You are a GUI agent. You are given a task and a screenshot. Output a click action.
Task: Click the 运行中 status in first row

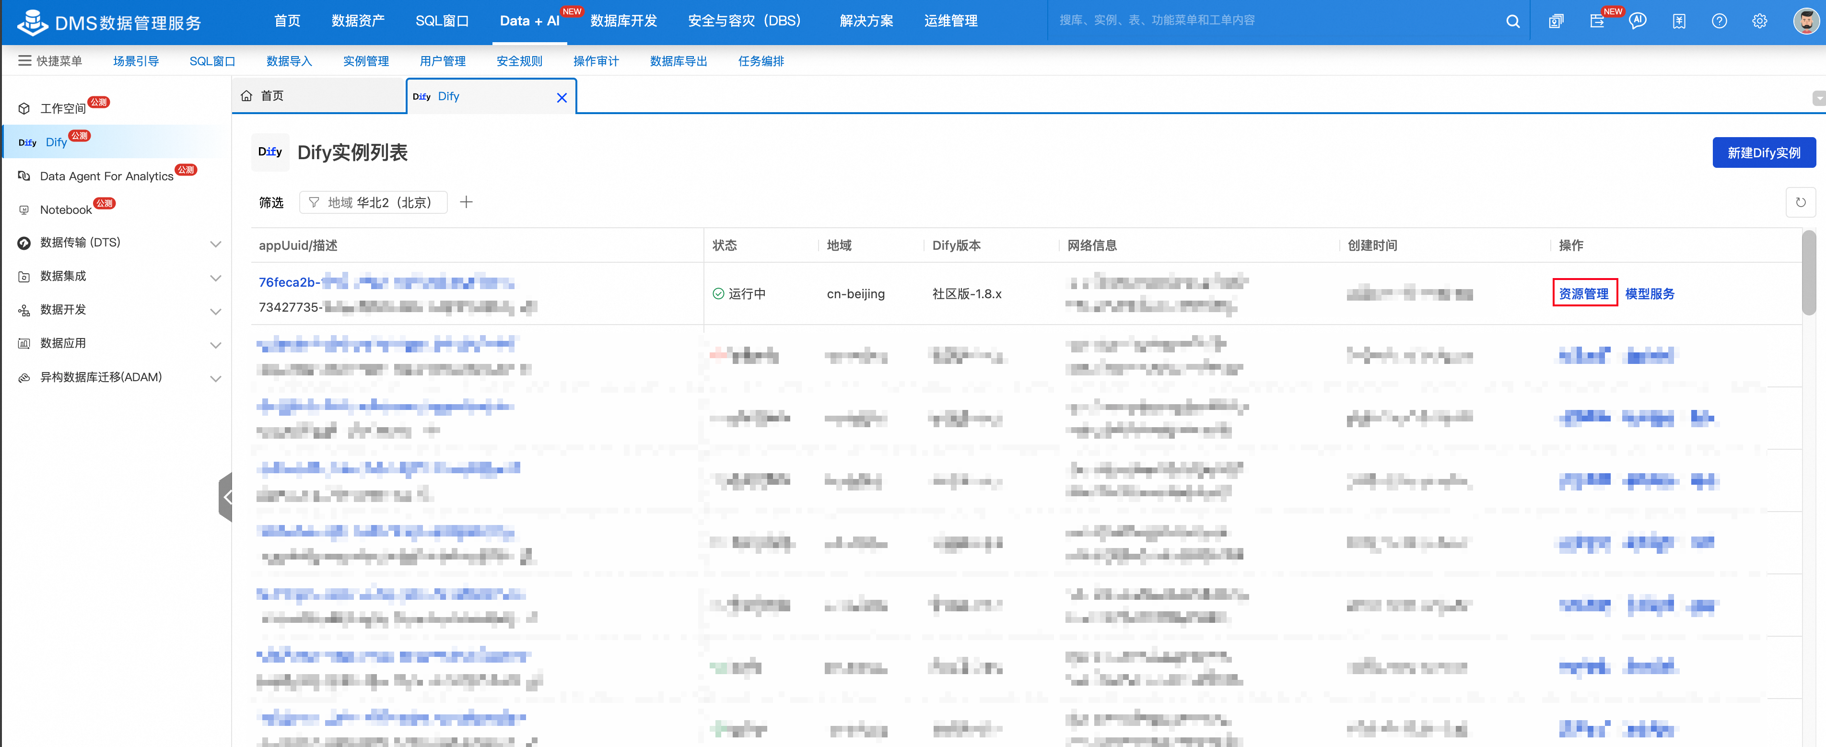[x=738, y=293]
